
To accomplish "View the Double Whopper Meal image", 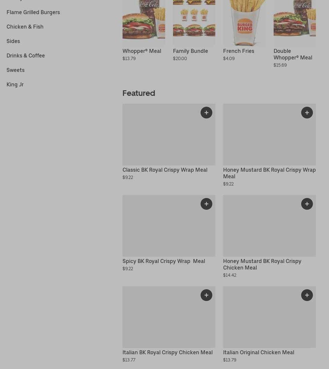I will coord(295,23).
